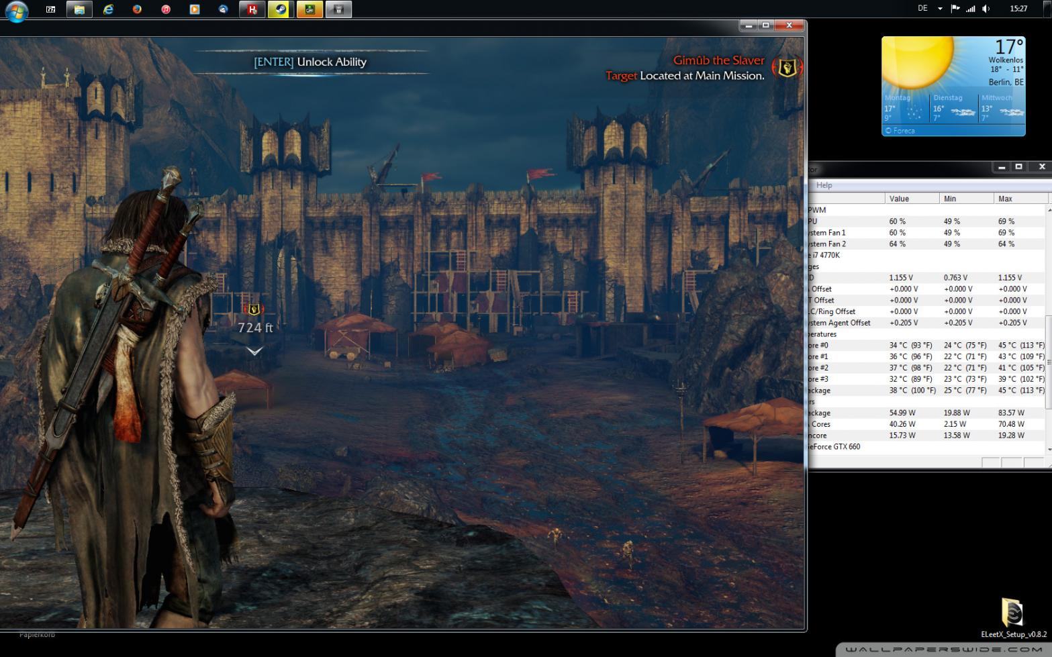Click the 1.155 V value cell
This screenshot has width=1052, height=657.
click(x=900, y=278)
